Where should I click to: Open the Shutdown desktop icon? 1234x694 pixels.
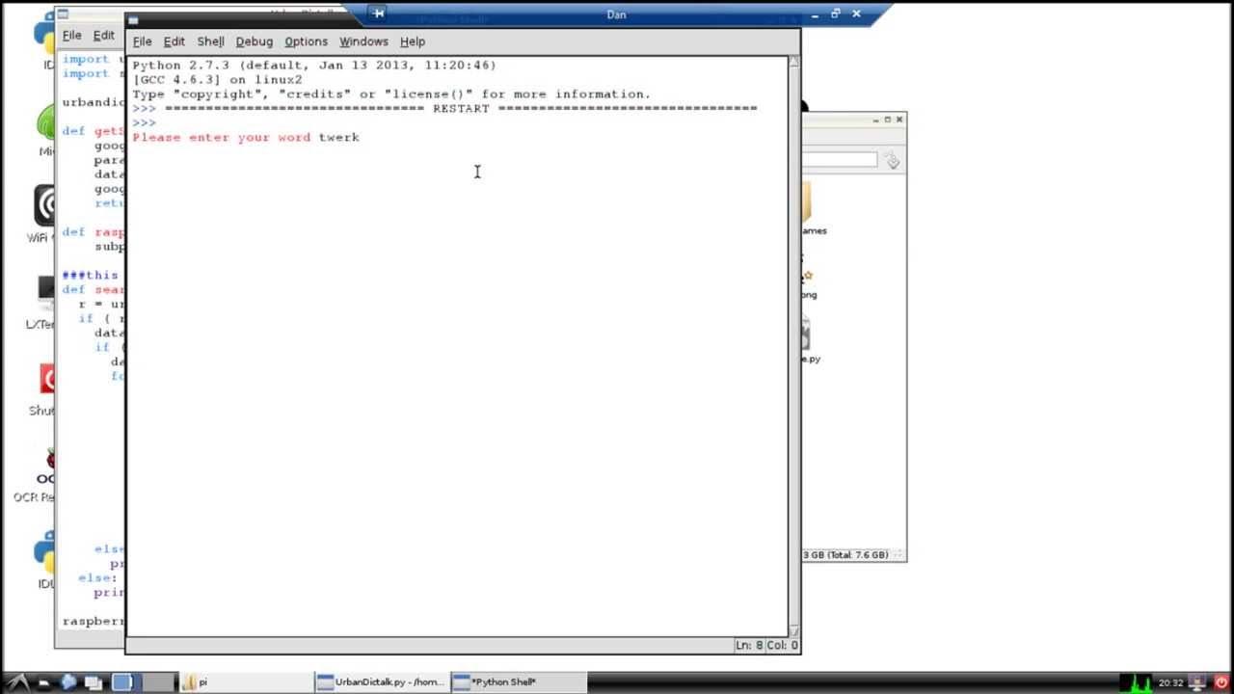42,387
